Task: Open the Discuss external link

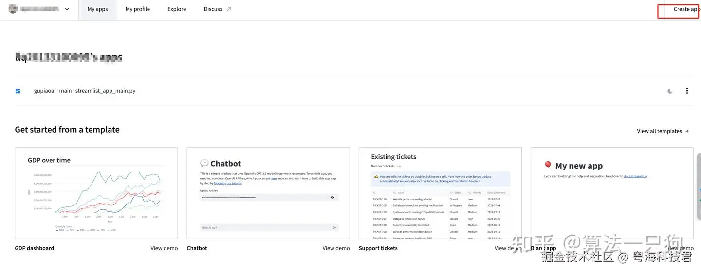Action: point(217,9)
